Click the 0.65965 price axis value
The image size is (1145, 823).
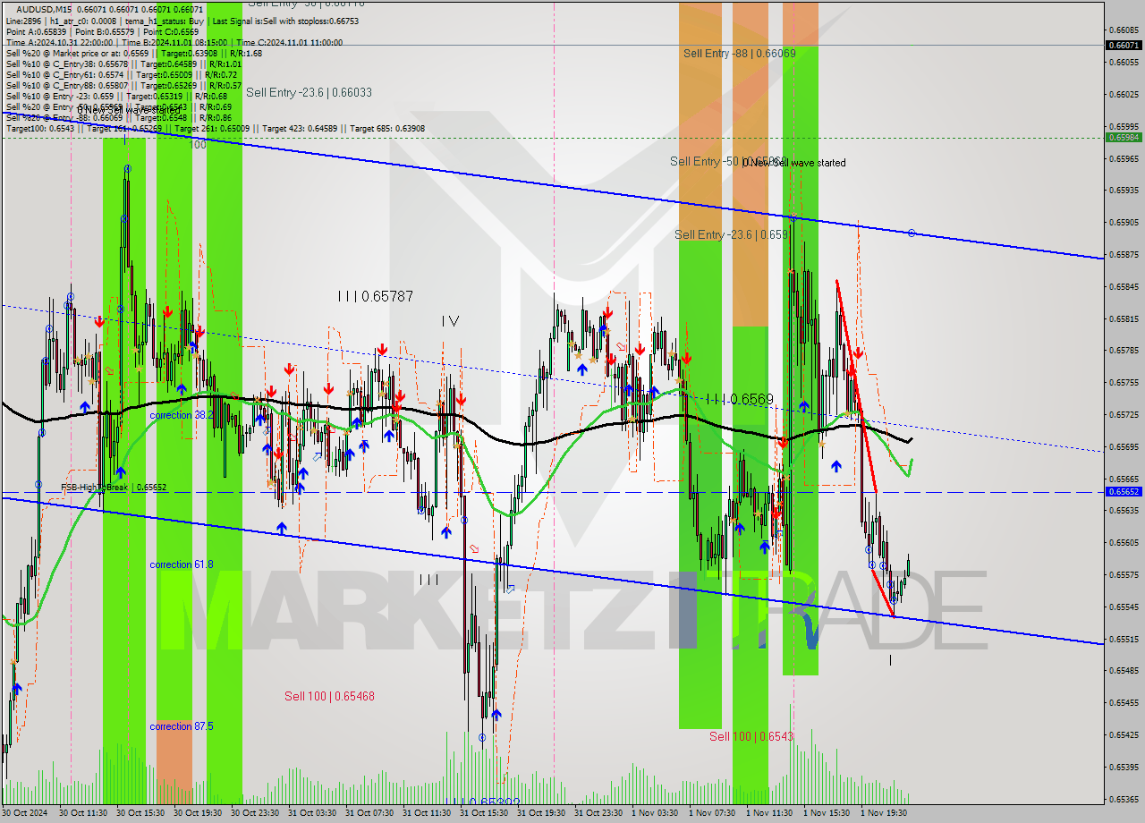(1124, 158)
